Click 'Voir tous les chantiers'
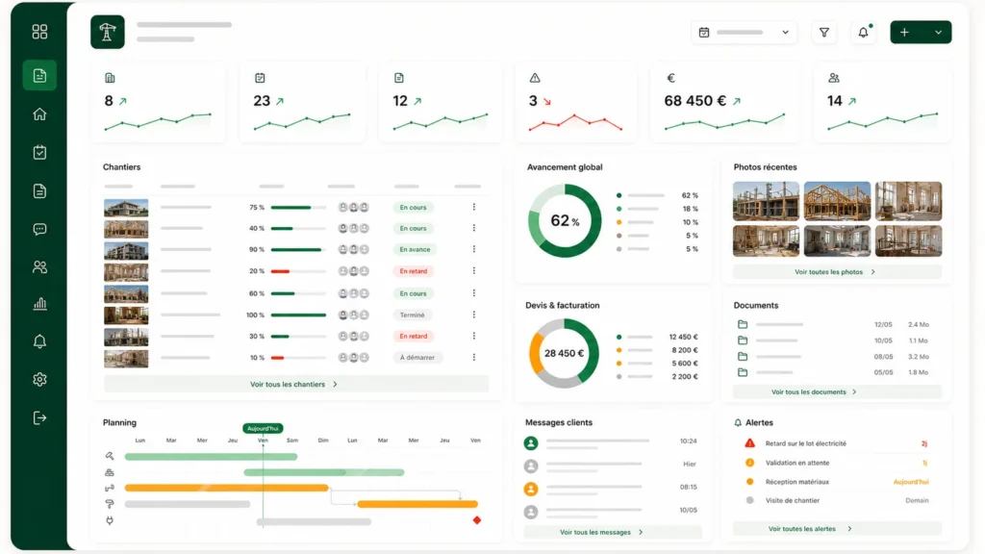The height and width of the screenshot is (554, 985). 294,384
